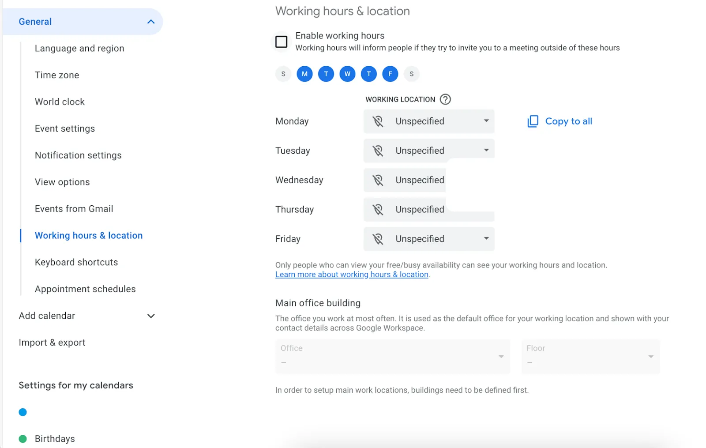Open Events from Gmail settings
This screenshot has height=448, width=706.
point(74,209)
